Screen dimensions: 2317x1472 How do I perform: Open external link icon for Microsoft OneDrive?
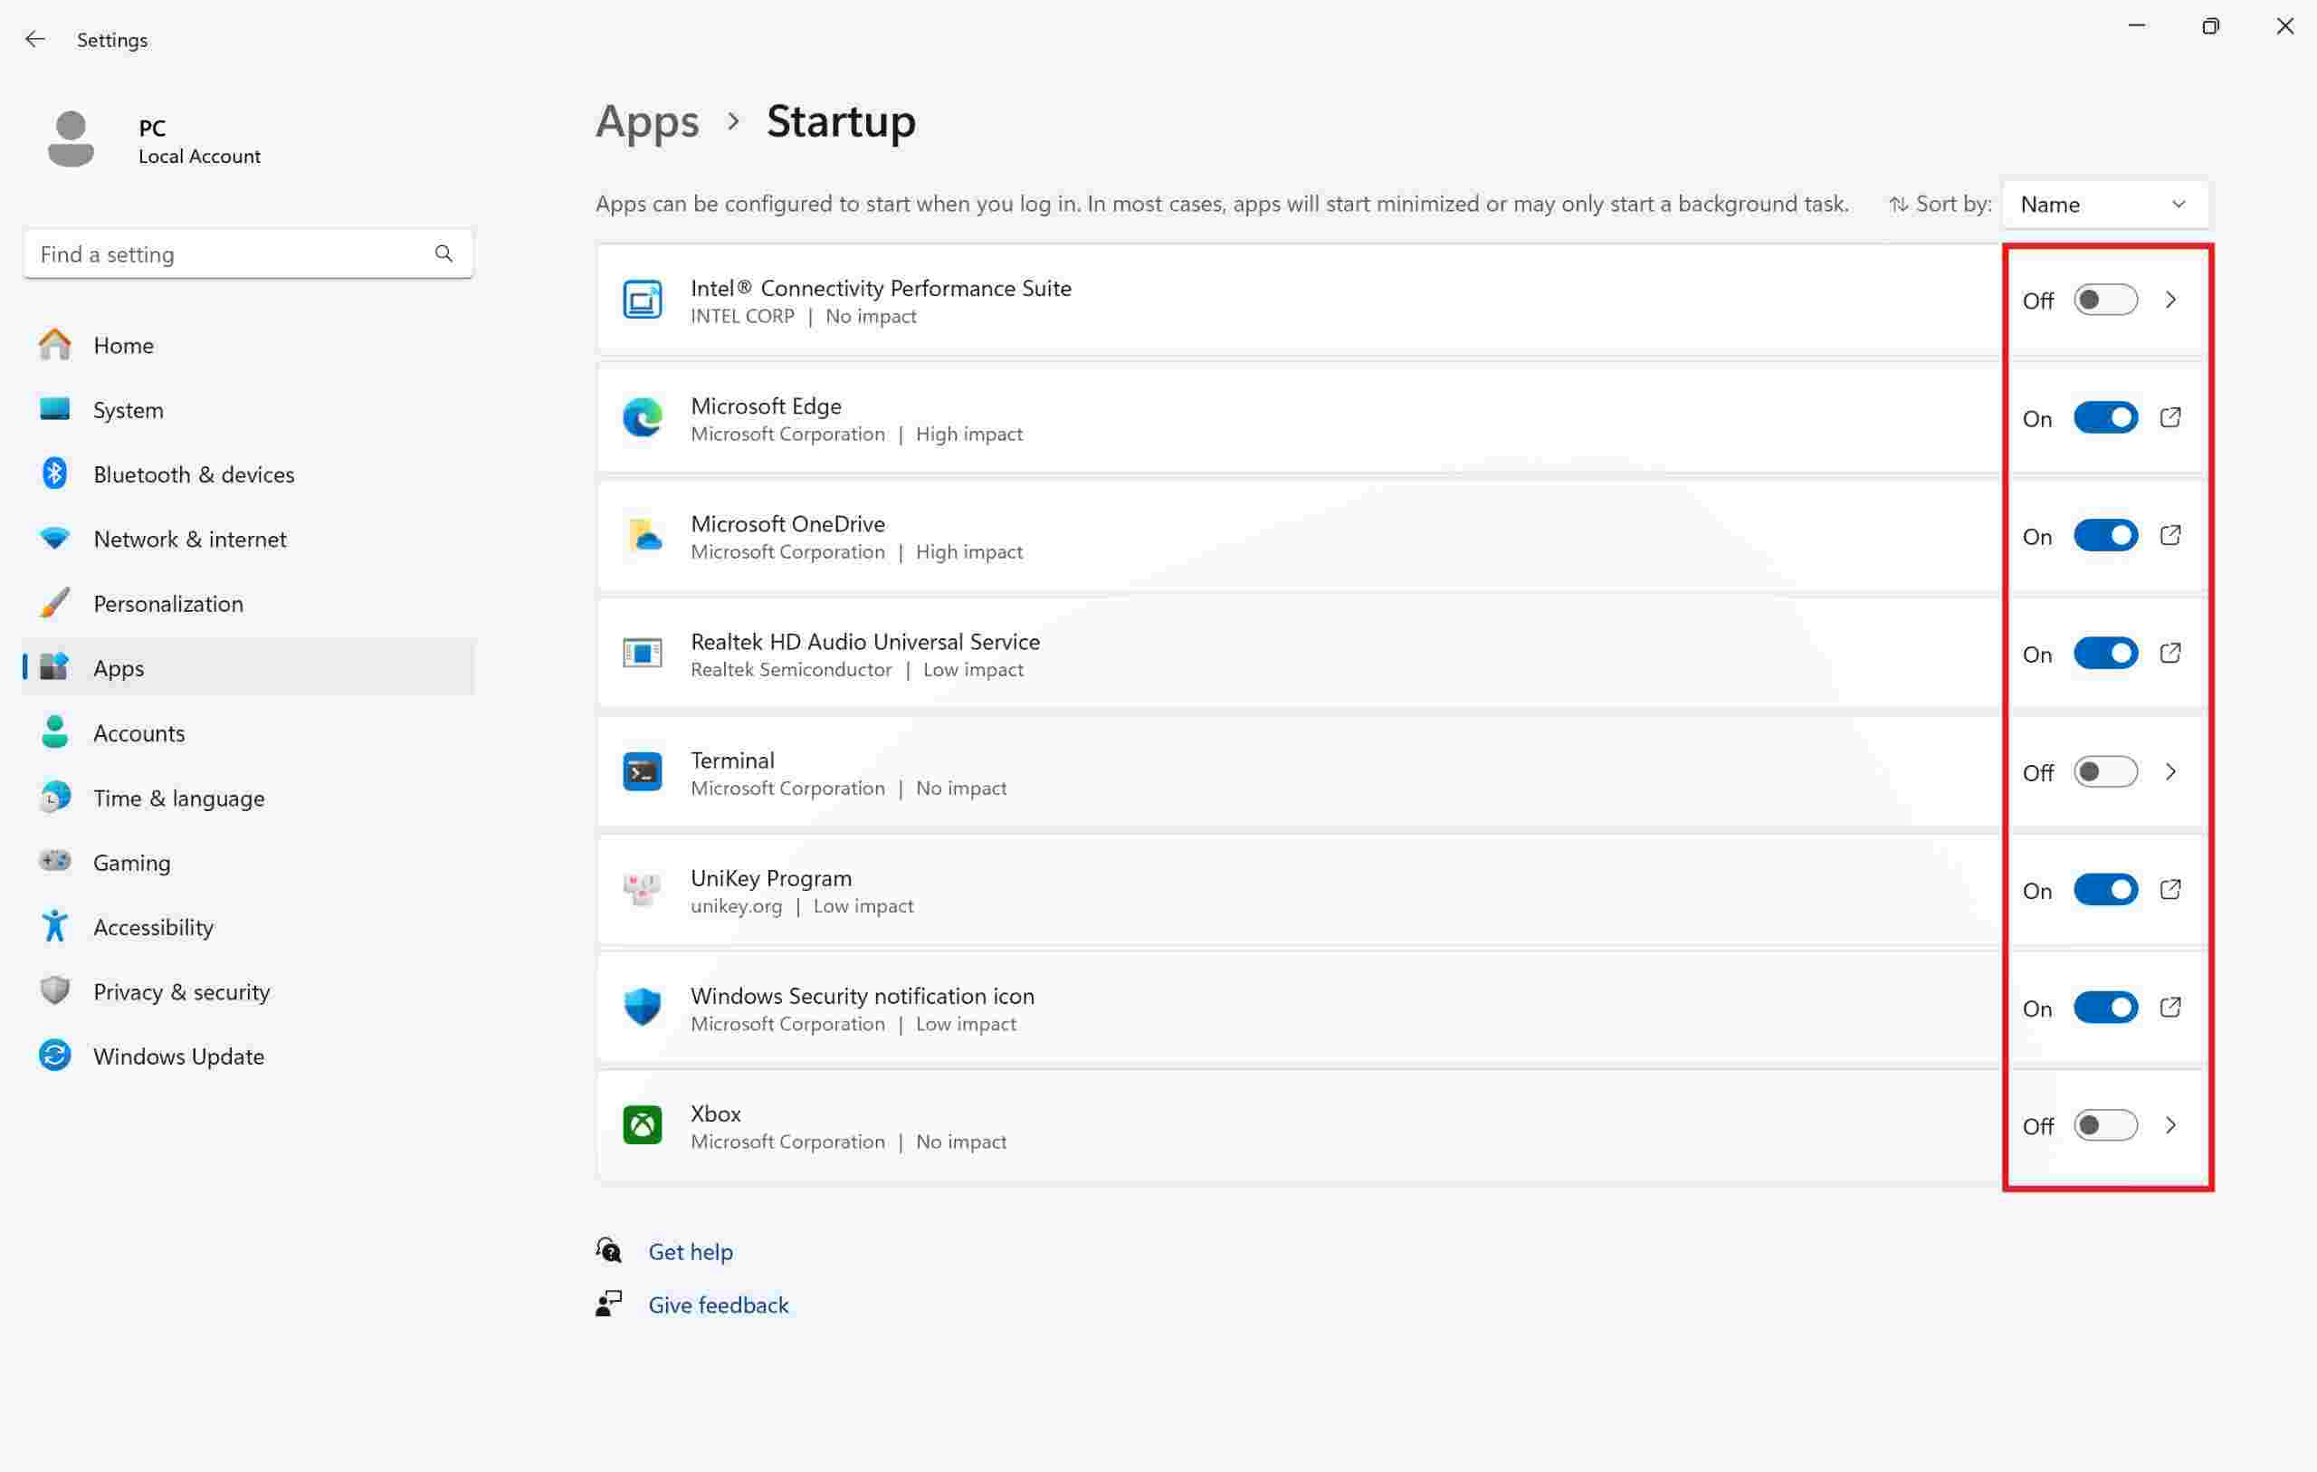(2169, 536)
